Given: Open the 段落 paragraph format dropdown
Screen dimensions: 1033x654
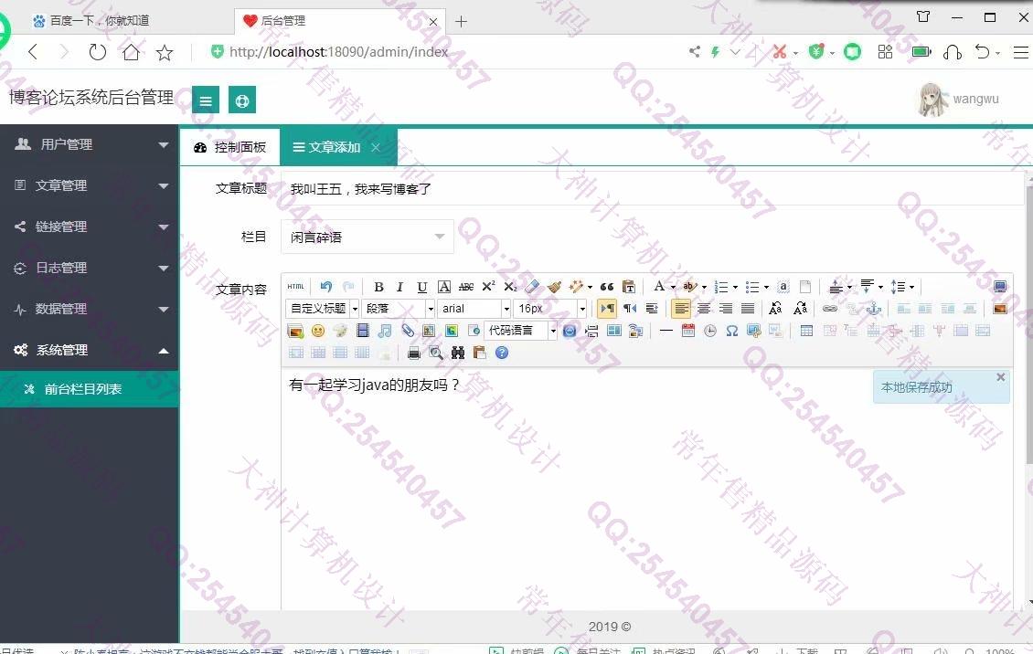Looking at the screenshot, I should [398, 308].
